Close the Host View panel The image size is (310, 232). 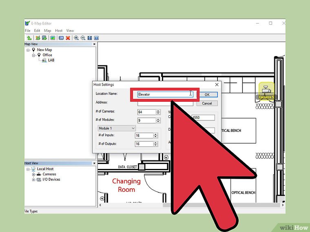click(94, 163)
